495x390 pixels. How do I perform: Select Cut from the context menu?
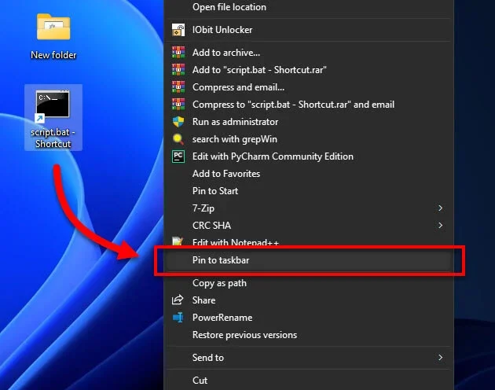[200, 381]
